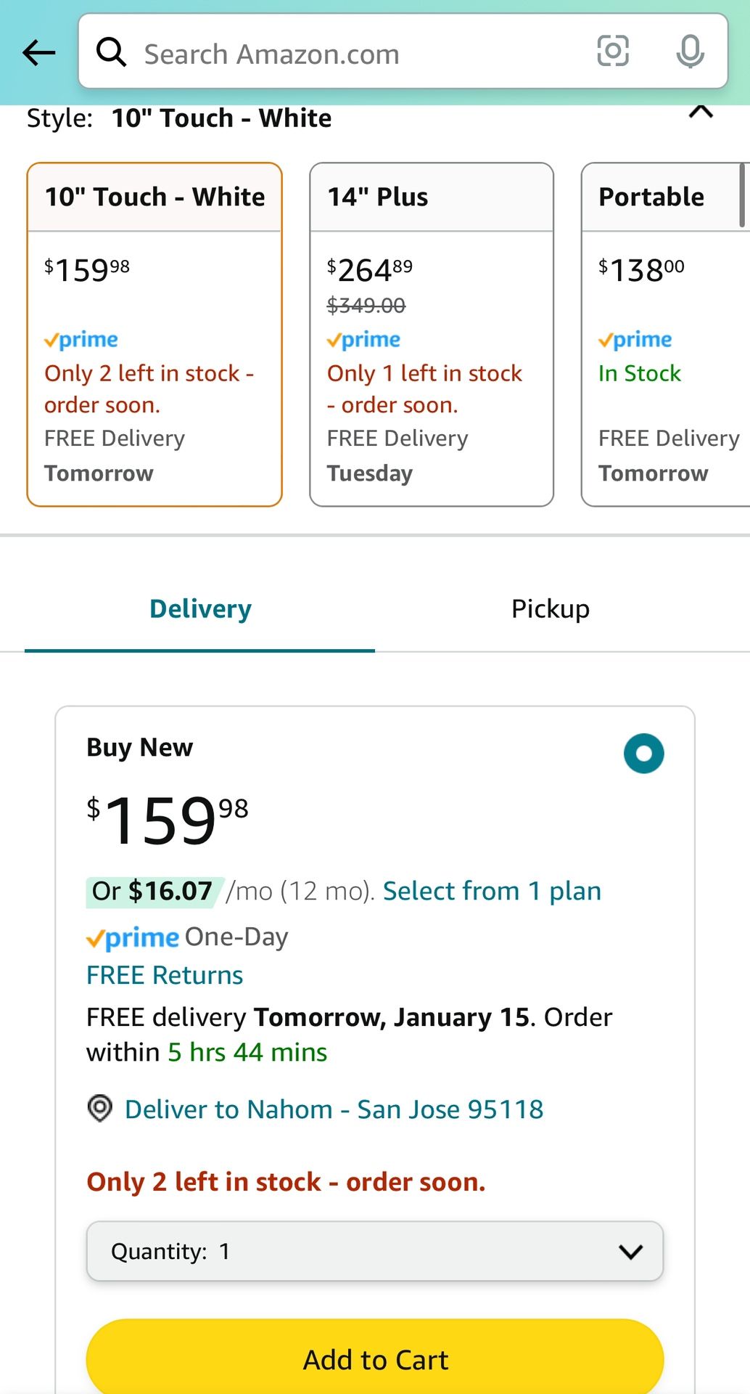750x1394 pixels.
Task: Collapse the Style section chevron
Action: click(701, 112)
